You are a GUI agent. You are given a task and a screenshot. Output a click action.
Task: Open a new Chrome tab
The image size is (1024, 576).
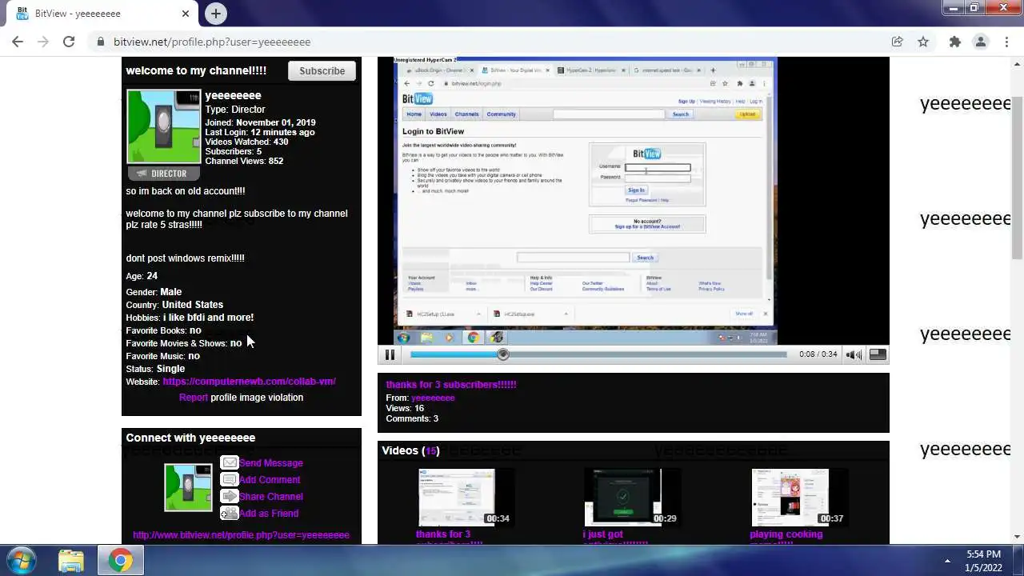pos(215,14)
